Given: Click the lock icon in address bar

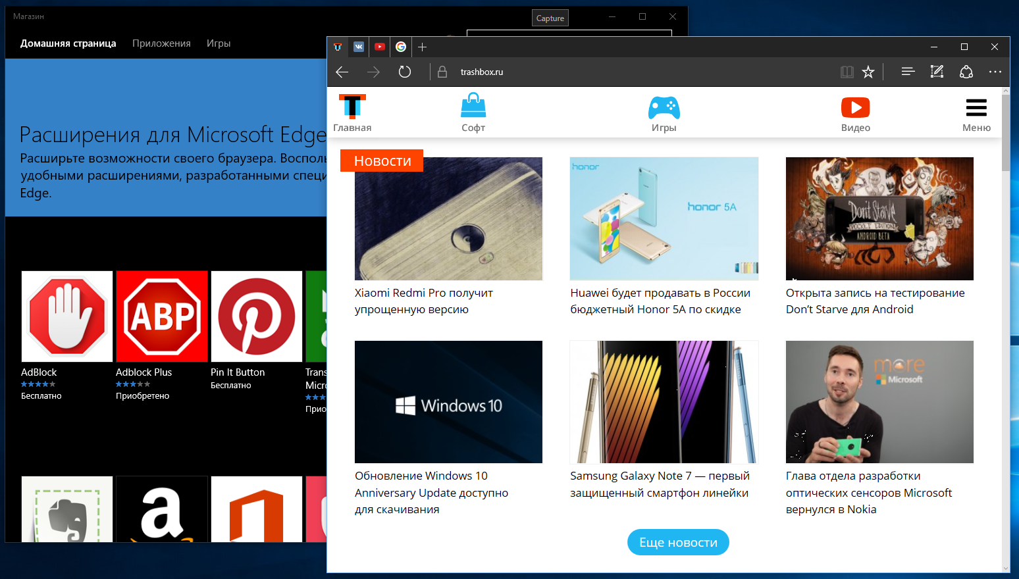Looking at the screenshot, I should point(442,72).
